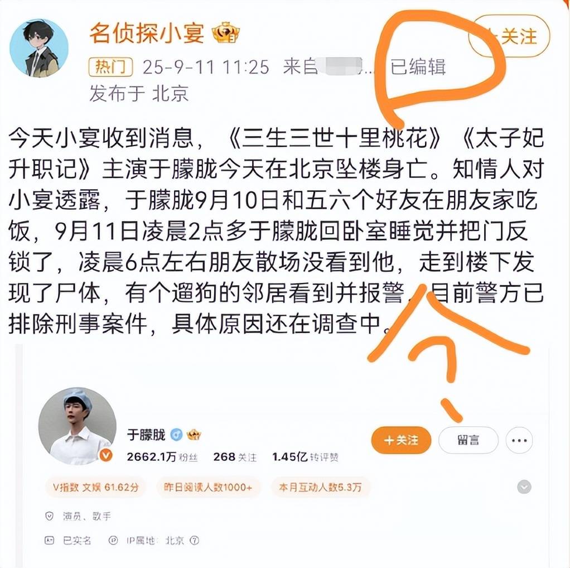Image resolution: width=570 pixels, height=568 pixels.
Task: Expand profile details with gray chevron
Action: click(524, 487)
